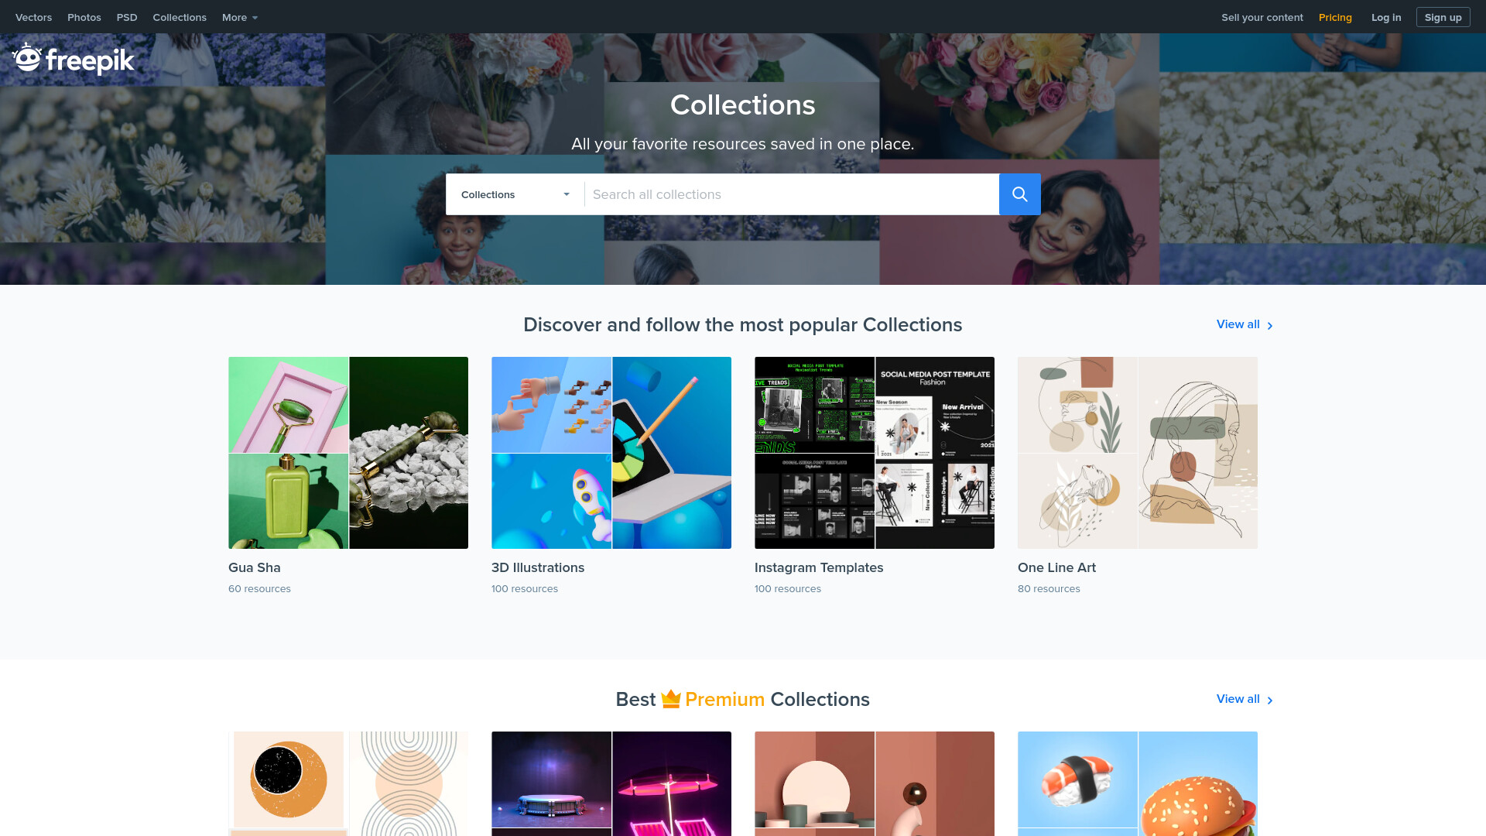The height and width of the screenshot is (836, 1486).
Task: View the Instagram Templates collection thumbnail
Action: [875, 453]
